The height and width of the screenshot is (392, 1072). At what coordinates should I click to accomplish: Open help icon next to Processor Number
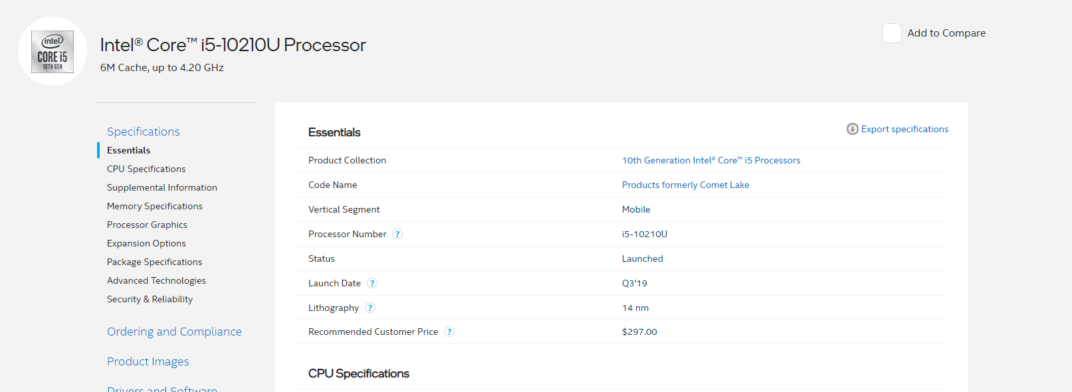tap(397, 234)
